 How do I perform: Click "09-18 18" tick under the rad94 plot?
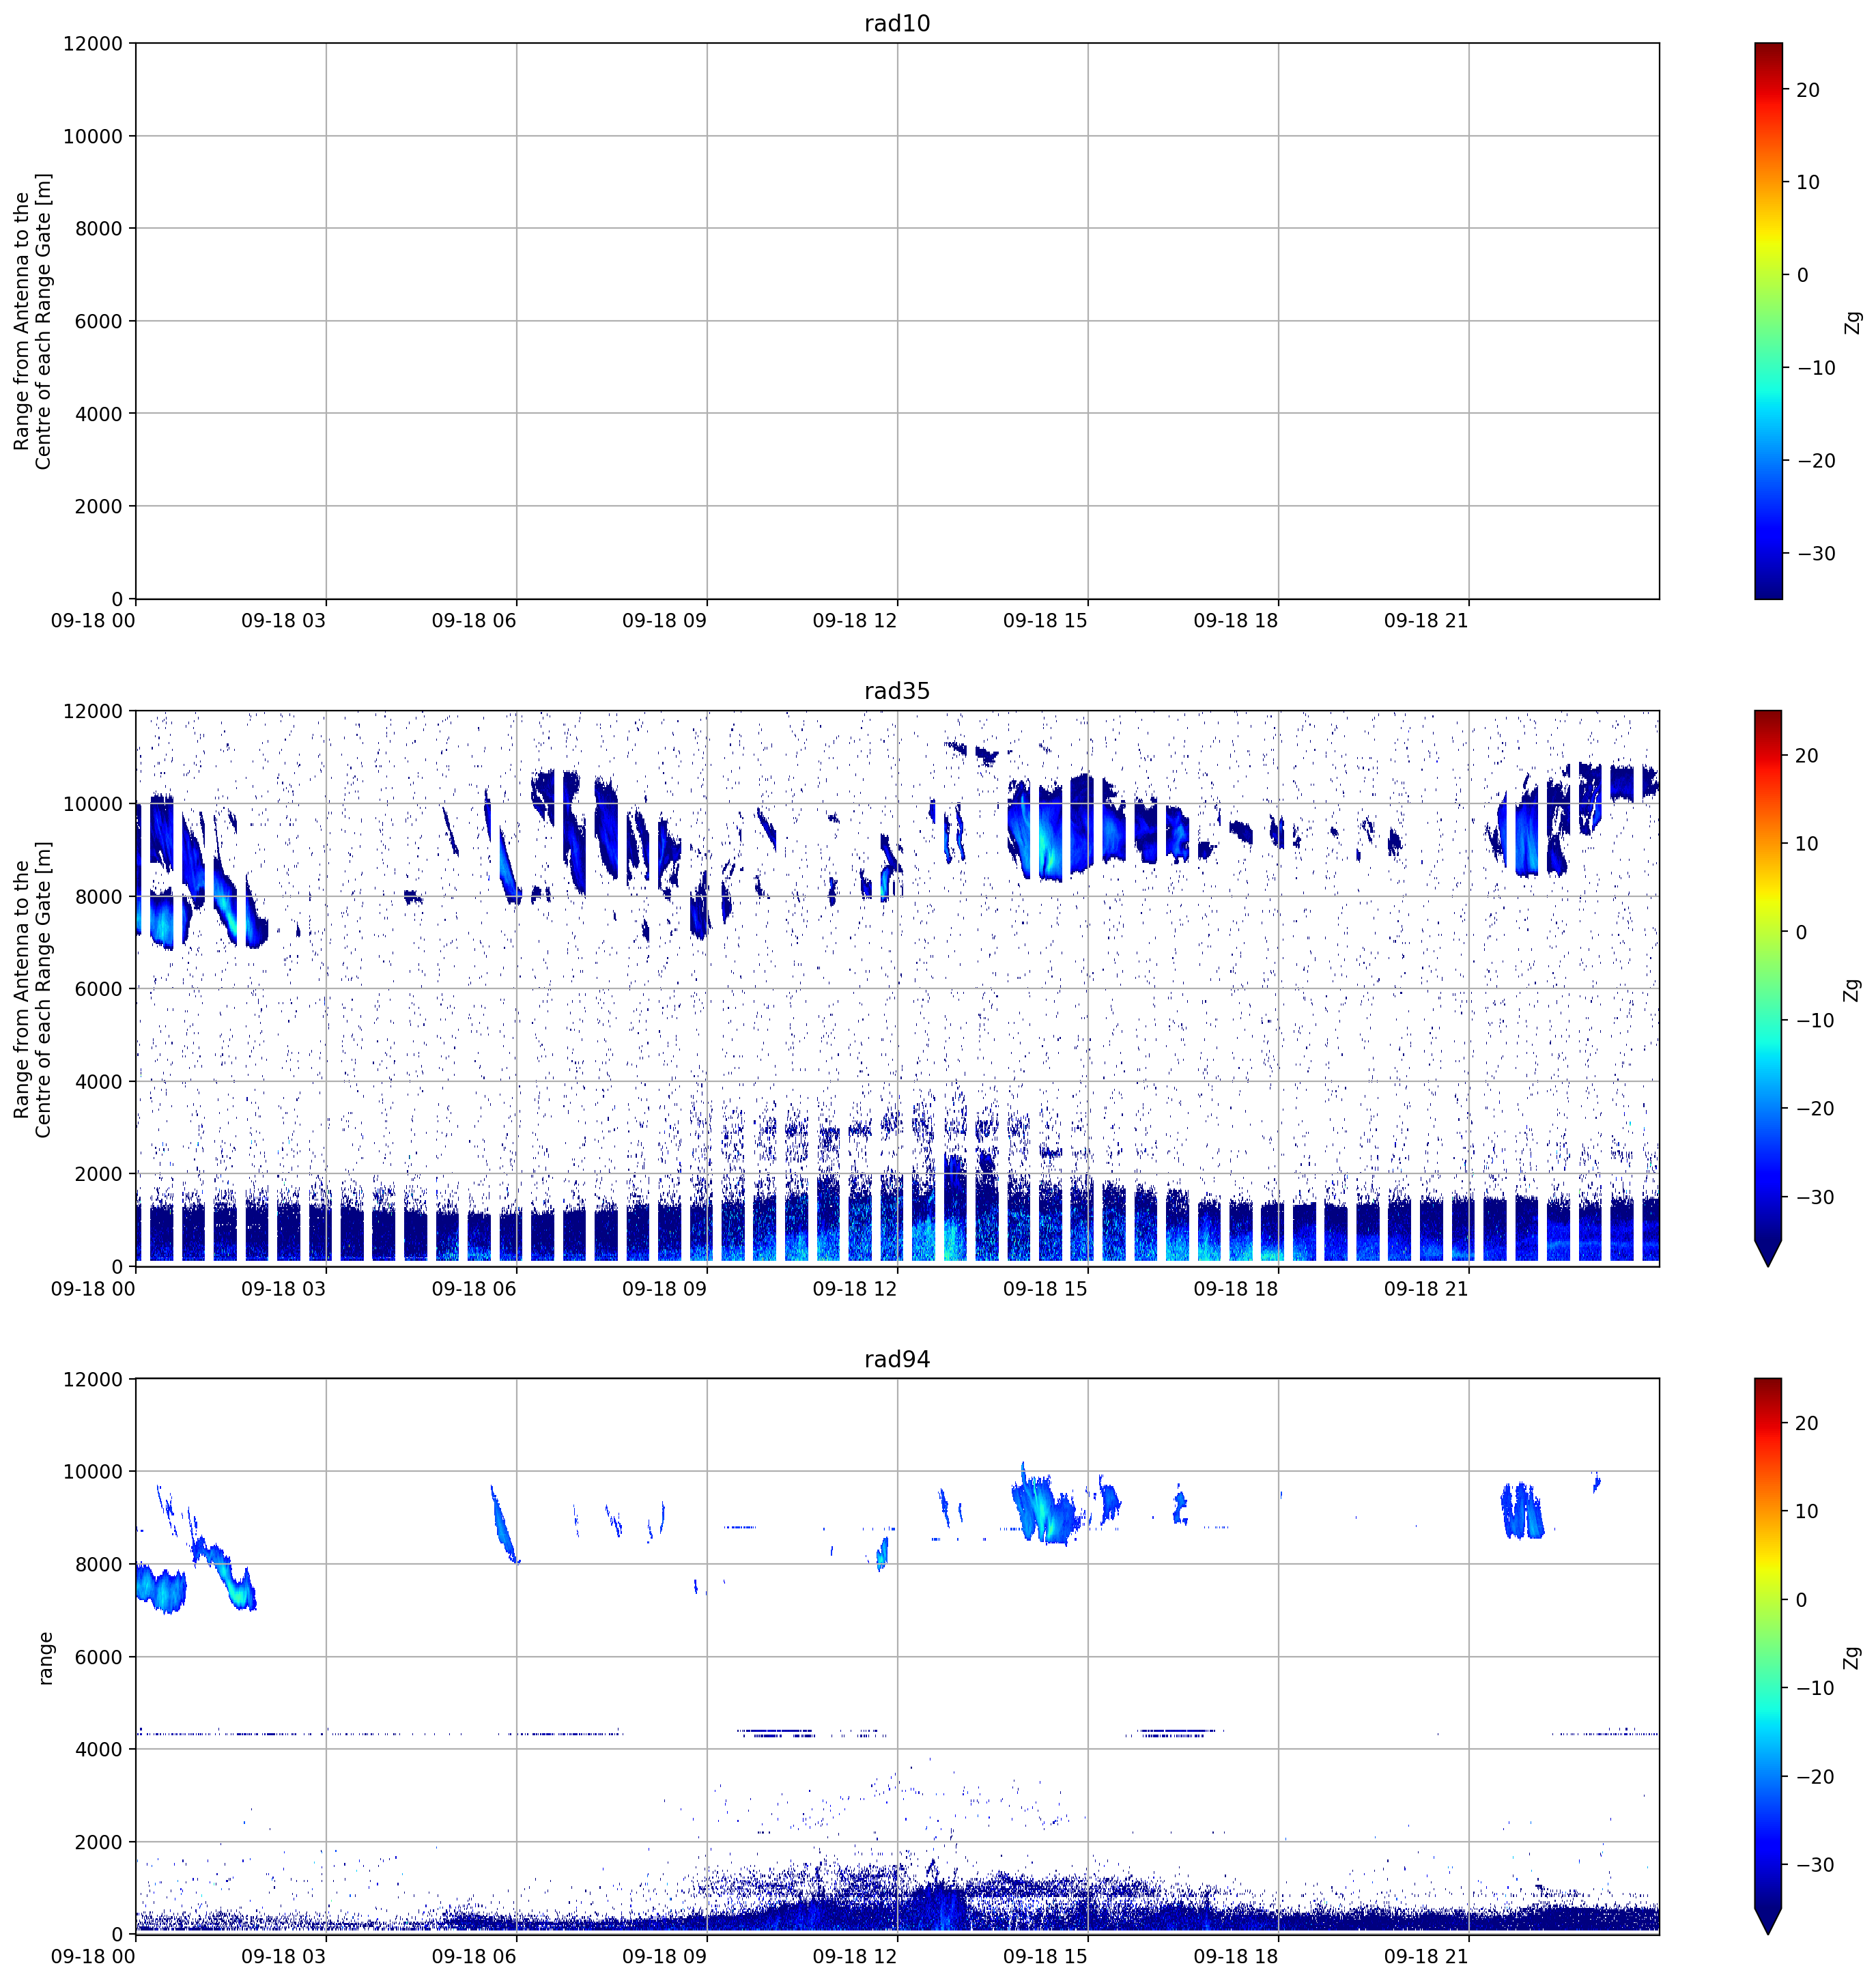(1236, 1957)
